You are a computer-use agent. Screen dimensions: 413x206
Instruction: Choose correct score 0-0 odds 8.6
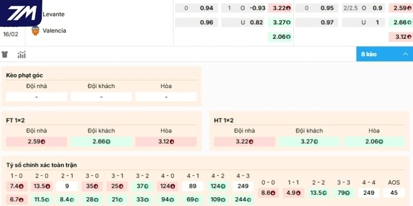pyautogui.click(x=268, y=193)
